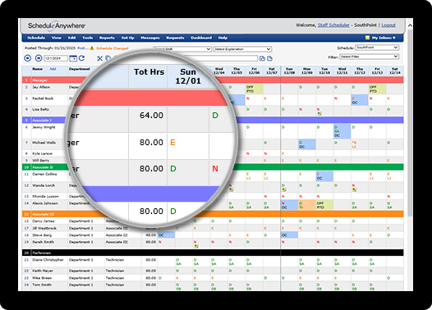Click the Logout link
Viewport: 432px width, 310px height.
[388, 25]
